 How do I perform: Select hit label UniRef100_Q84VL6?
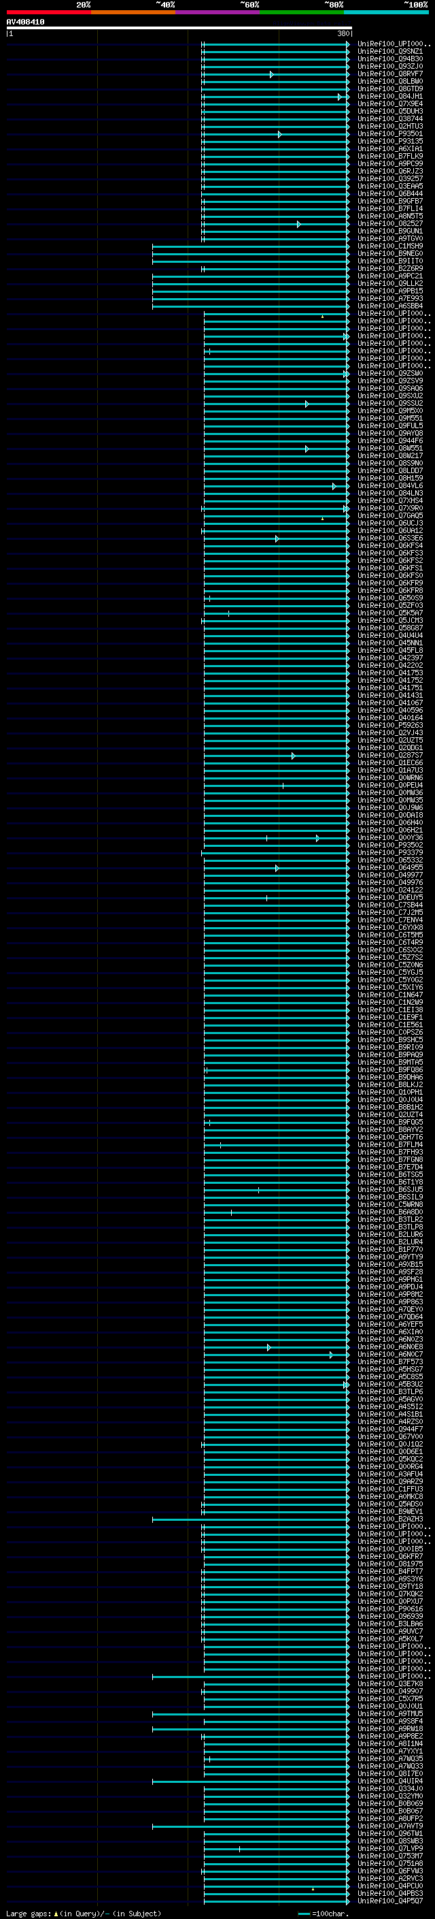click(390, 487)
